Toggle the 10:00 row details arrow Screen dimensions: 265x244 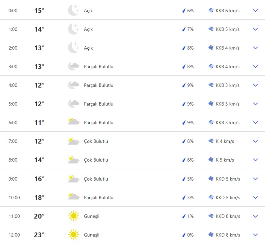pos(255,198)
